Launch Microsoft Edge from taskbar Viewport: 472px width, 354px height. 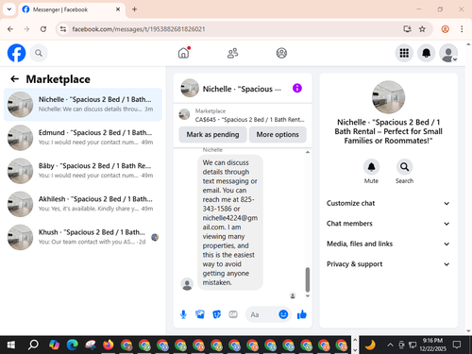click(x=73, y=346)
